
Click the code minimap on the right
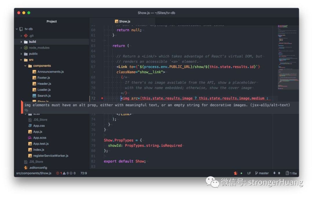(x=288, y=57)
